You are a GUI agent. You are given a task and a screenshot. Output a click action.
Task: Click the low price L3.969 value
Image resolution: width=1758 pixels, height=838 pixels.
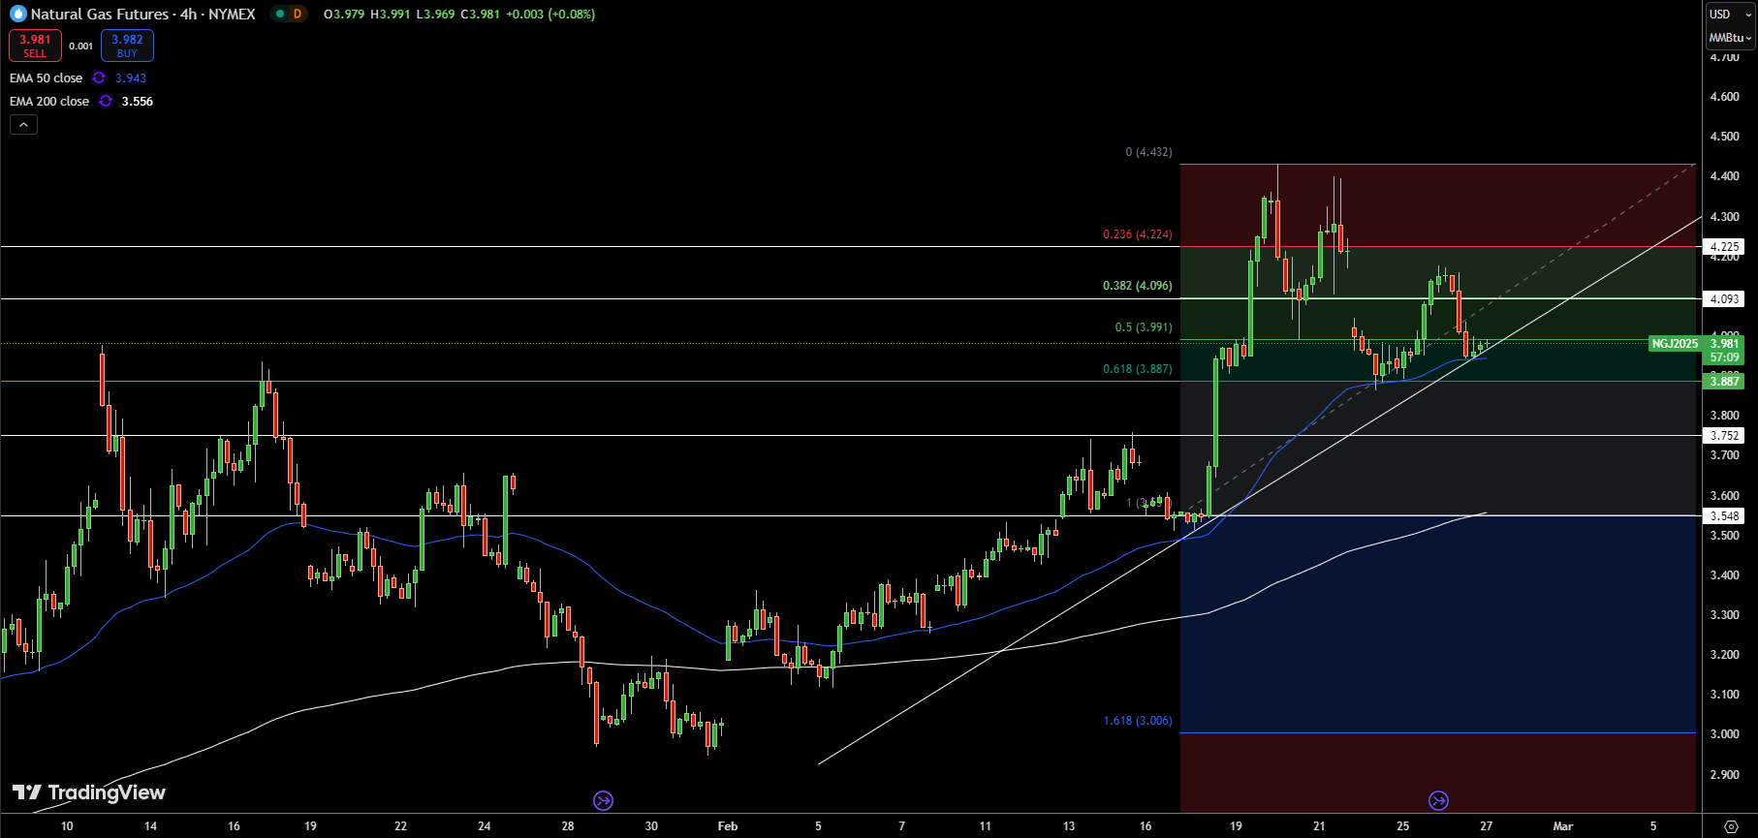pos(436,14)
